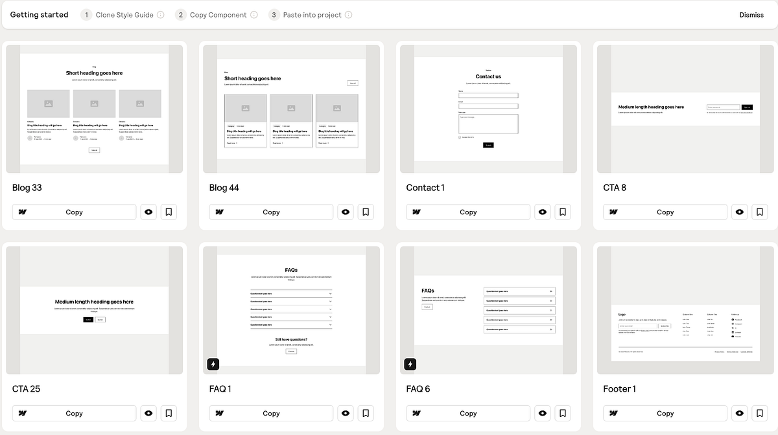Viewport: 778px width, 435px height.
Task: Click the bookmark icon next to Blog 44
Action: click(366, 212)
